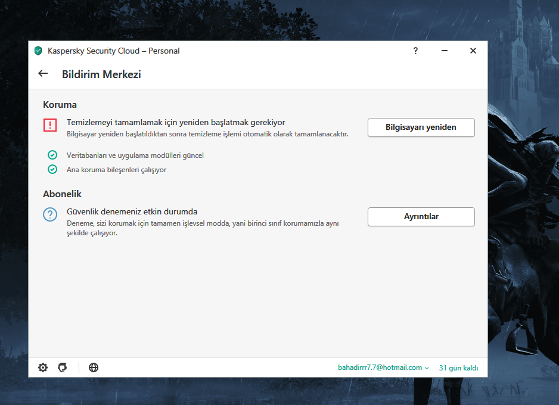Screen dimensions: 559x405
Task: Click the green check beside Veritabanları
Action: [x=52, y=155]
